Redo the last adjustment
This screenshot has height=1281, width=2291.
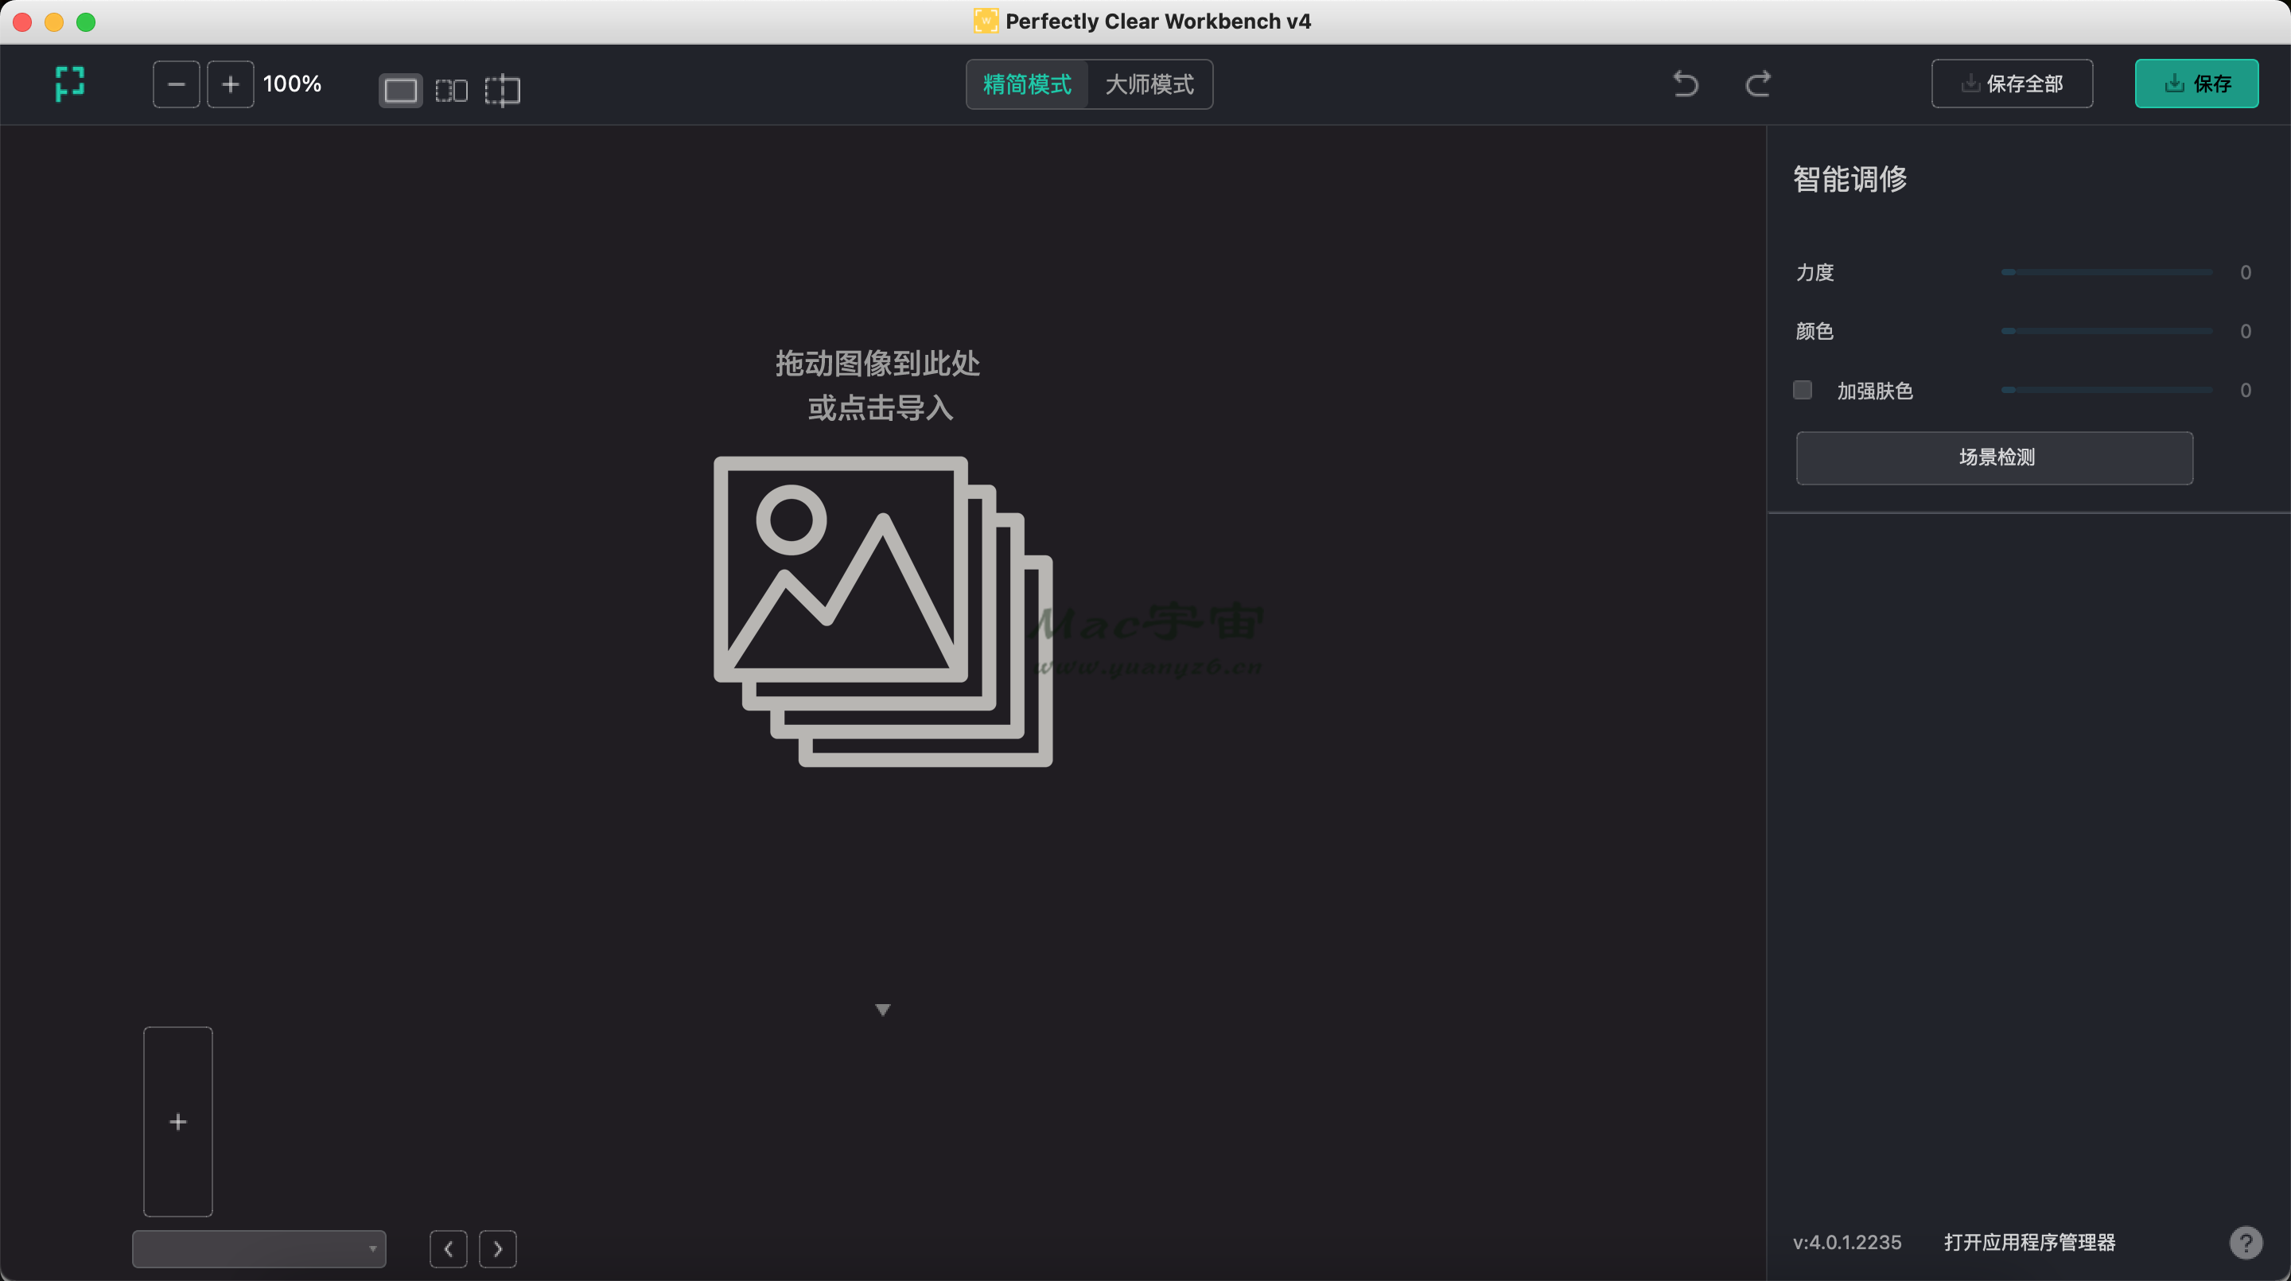(1757, 84)
